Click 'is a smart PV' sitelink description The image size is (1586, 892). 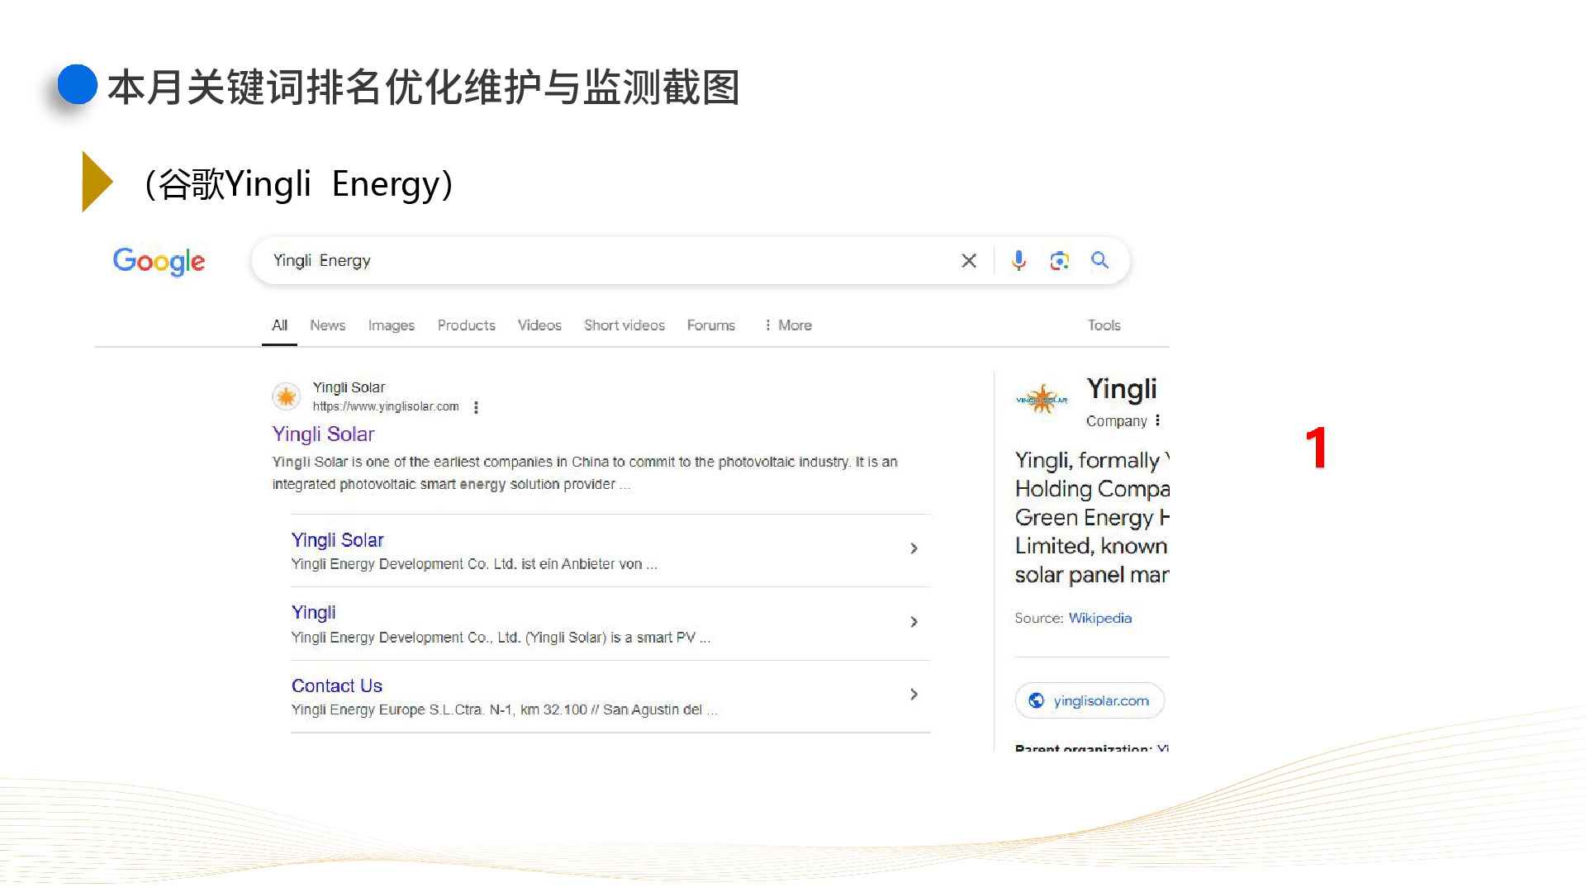[x=501, y=638]
